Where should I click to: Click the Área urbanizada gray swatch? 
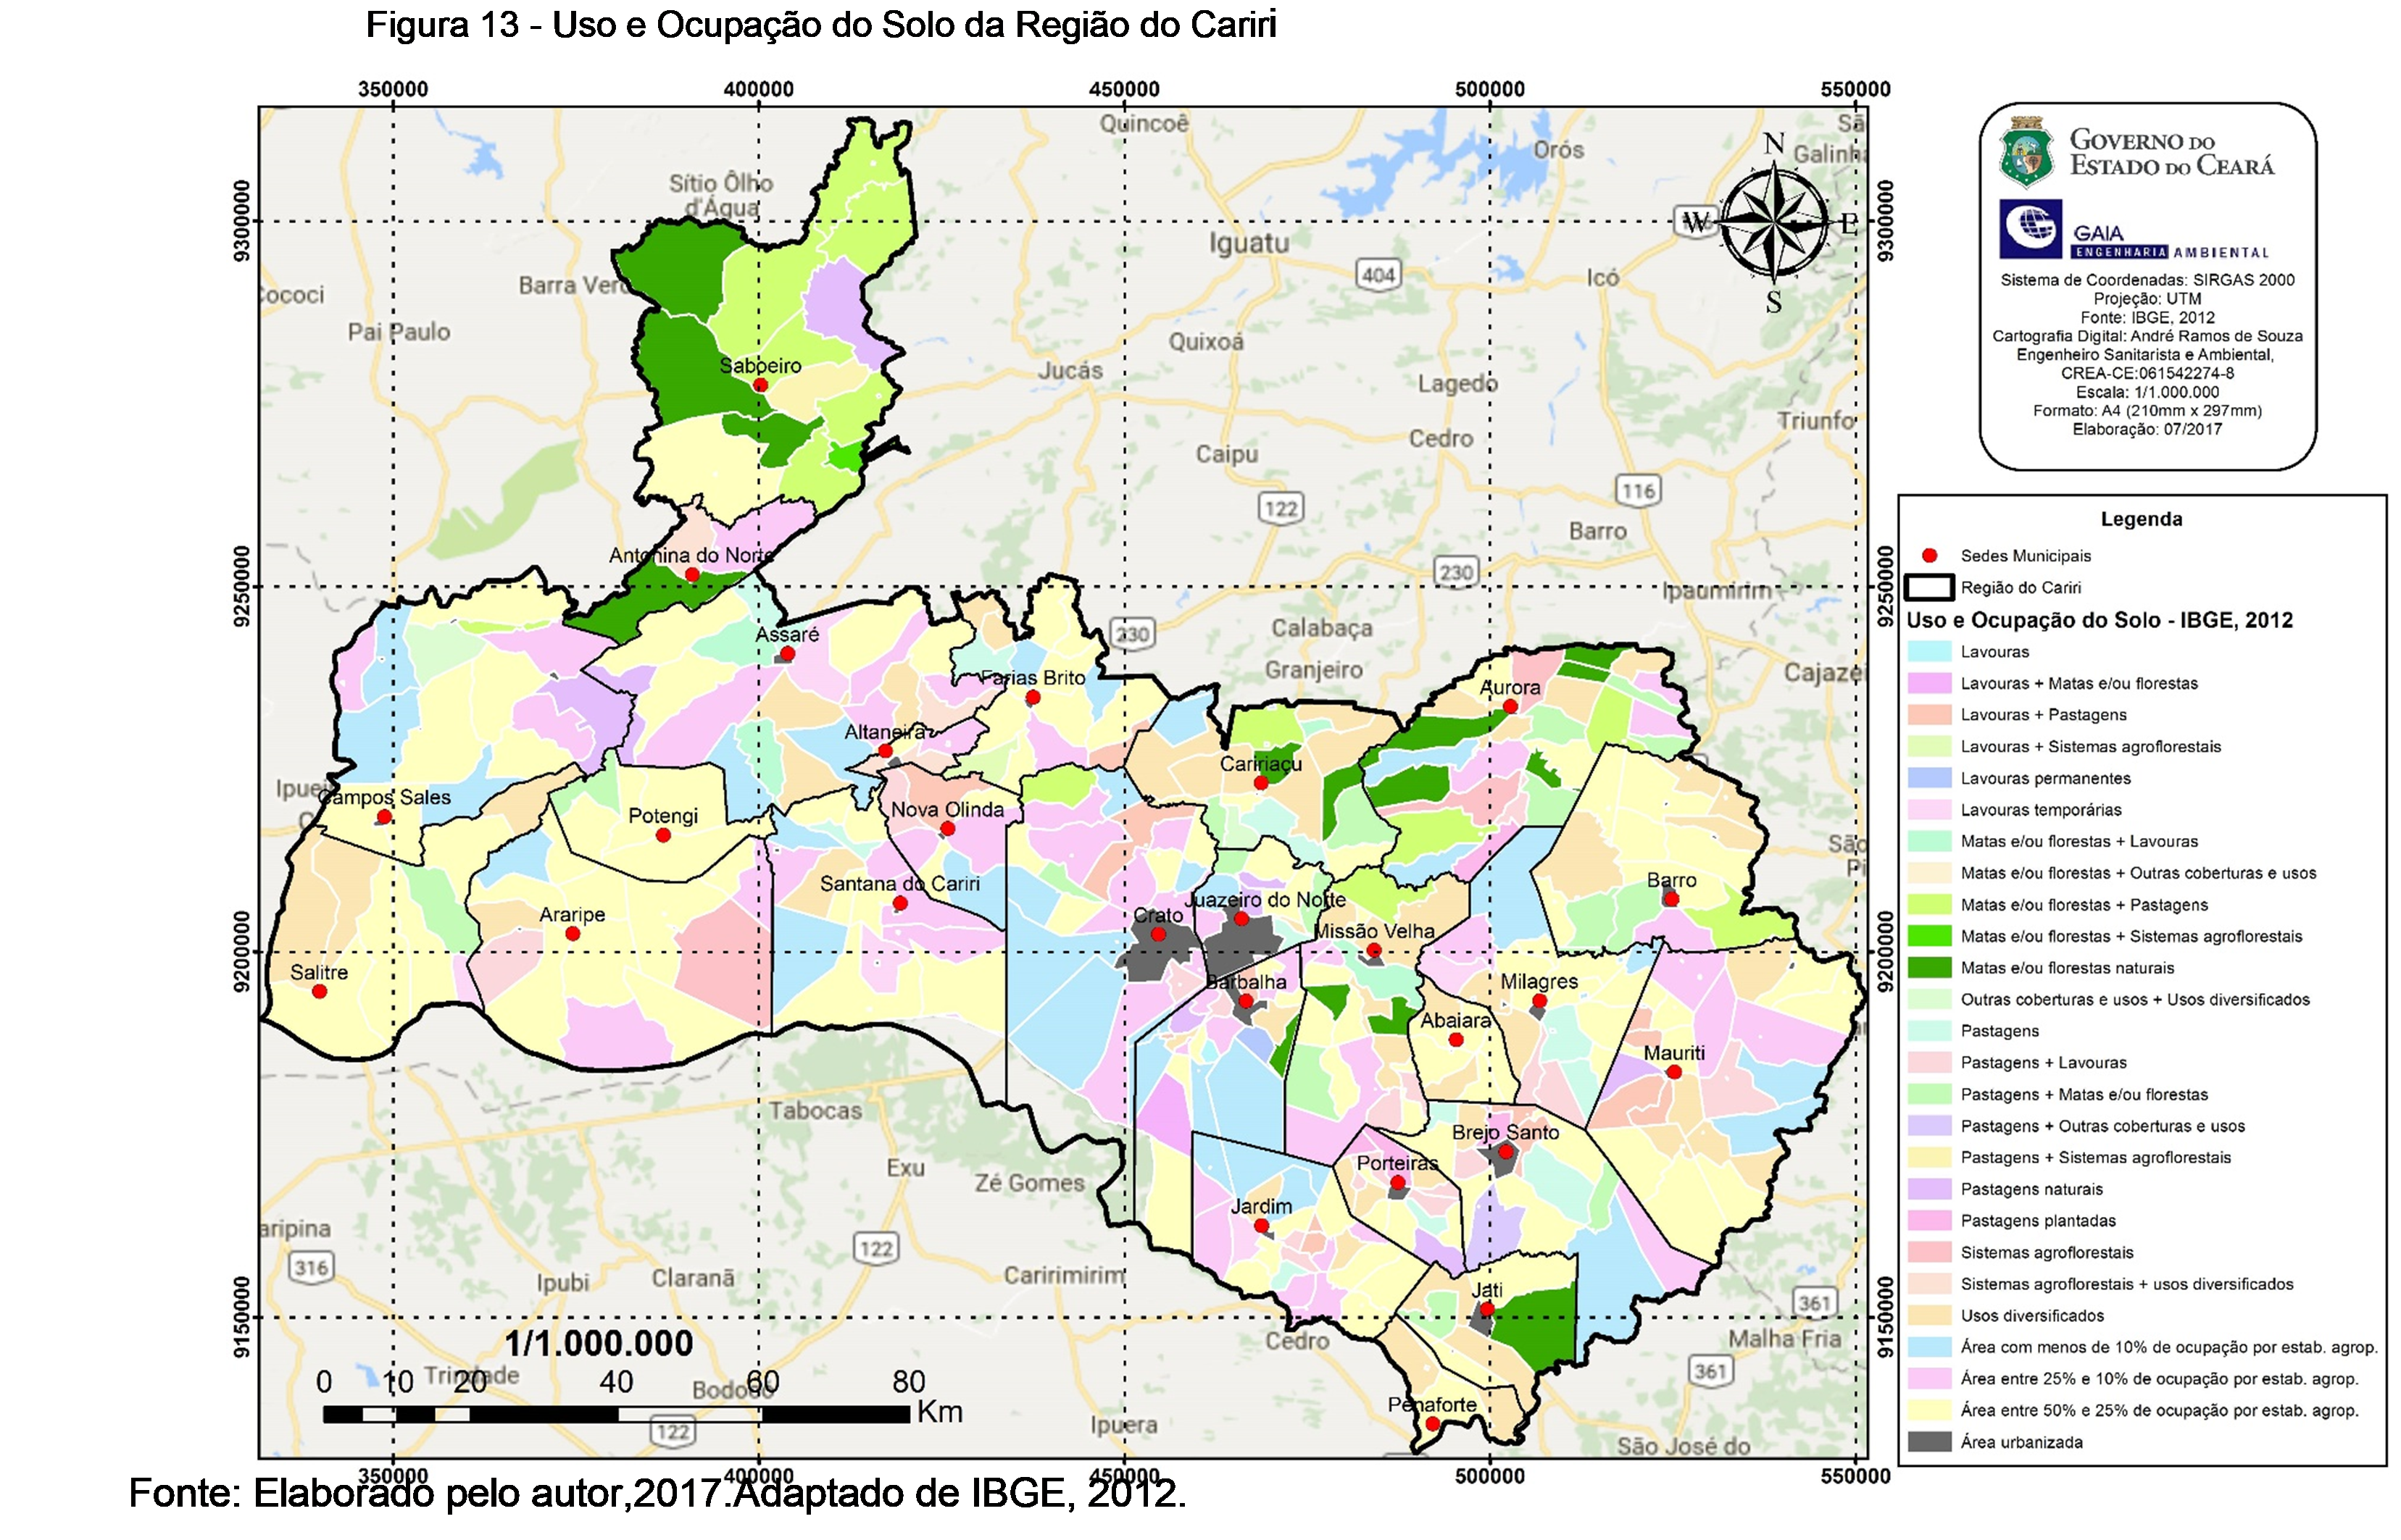coord(1930,1441)
